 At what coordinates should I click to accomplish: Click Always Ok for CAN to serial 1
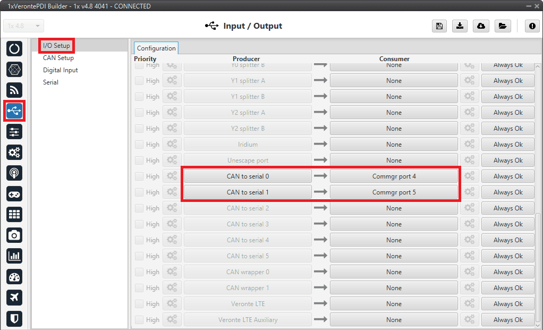pos(508,192)
